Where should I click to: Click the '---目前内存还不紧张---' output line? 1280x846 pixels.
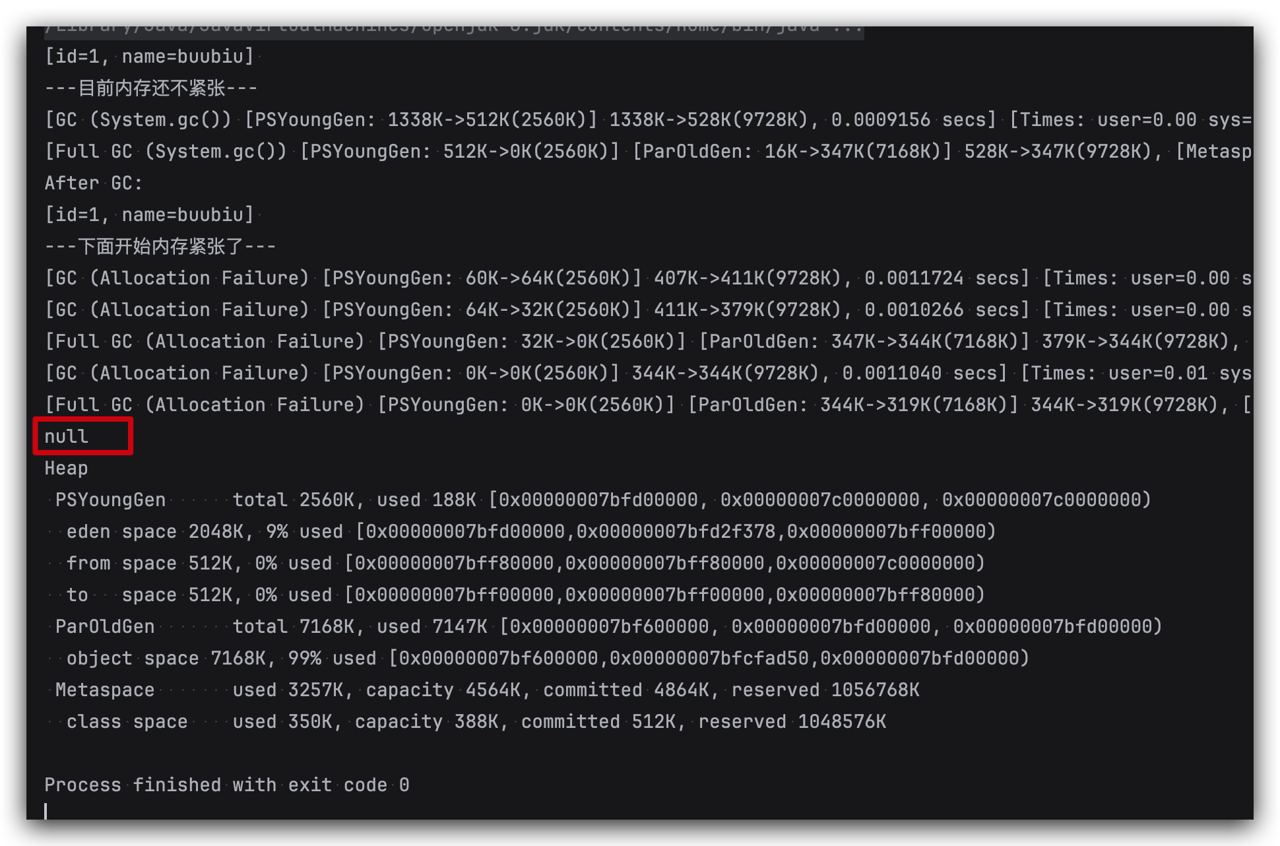(151, 88)
